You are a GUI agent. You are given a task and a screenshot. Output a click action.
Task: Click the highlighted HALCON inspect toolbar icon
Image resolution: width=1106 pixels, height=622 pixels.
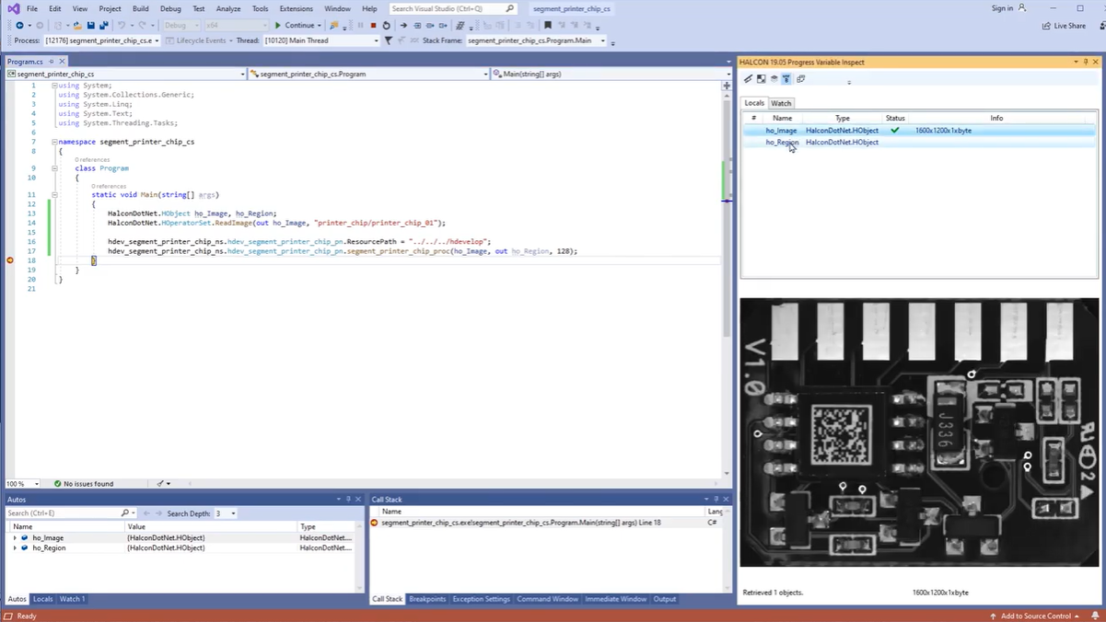pos(786,79)
